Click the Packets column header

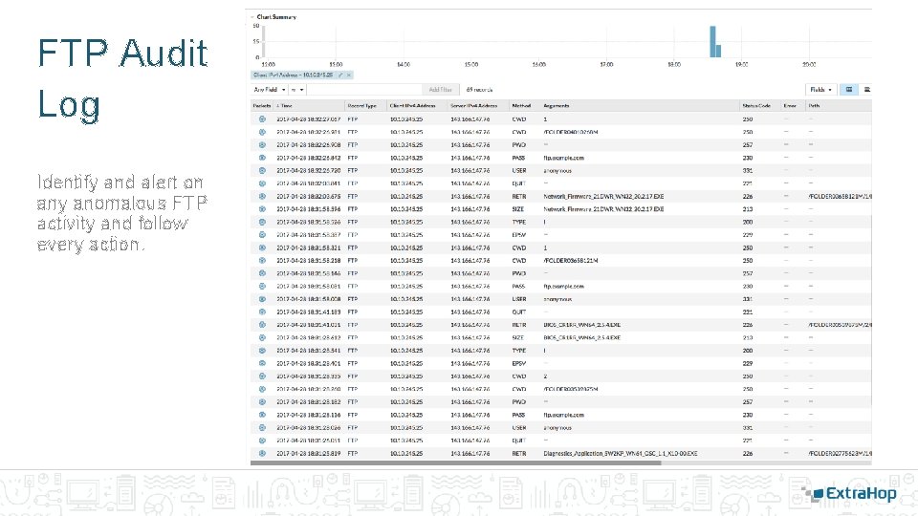tap(262, 106)
